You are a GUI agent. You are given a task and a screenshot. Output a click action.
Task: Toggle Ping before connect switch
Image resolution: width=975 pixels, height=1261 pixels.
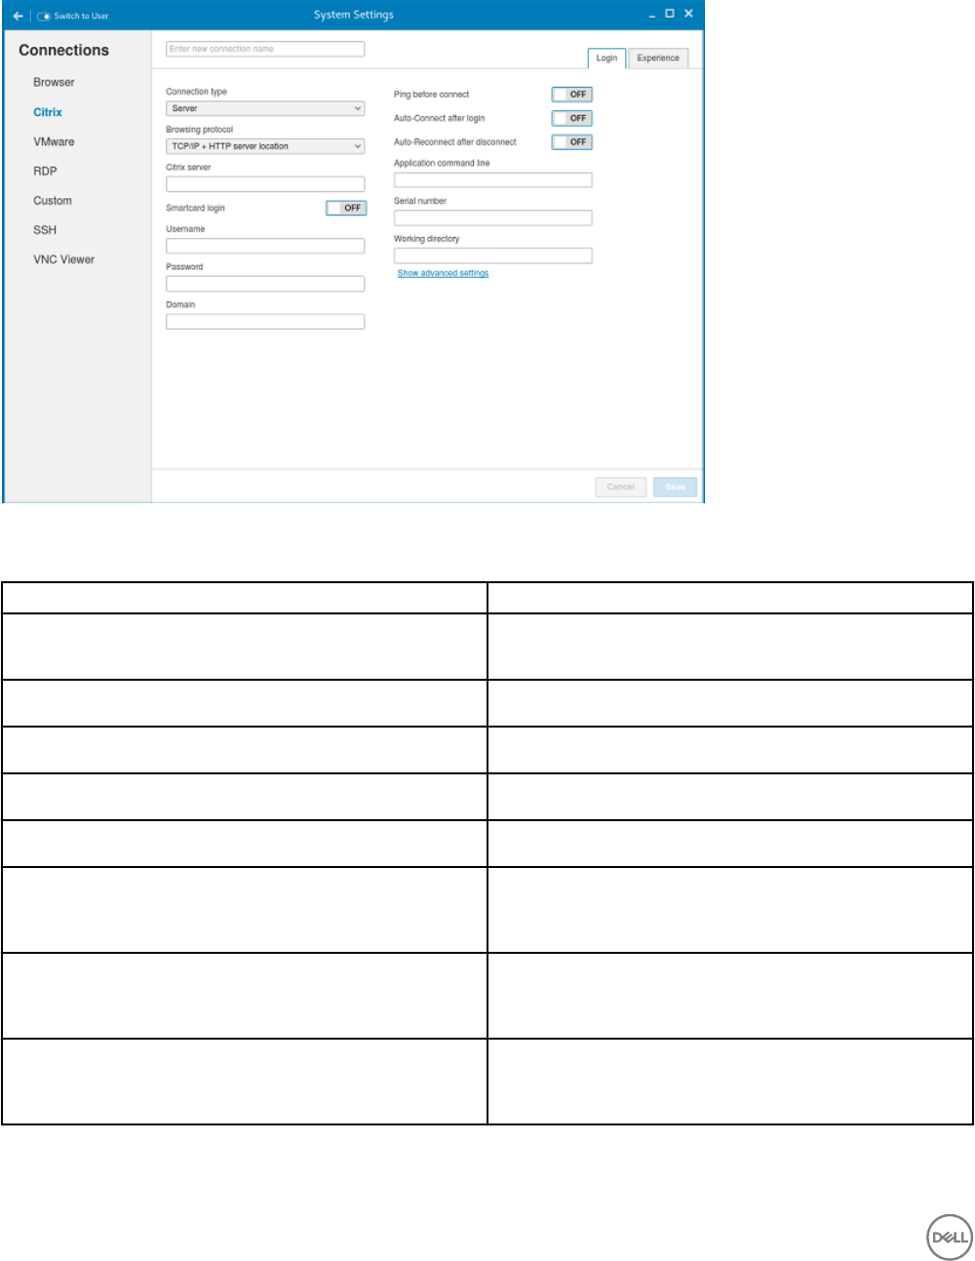tap(571, 95)
